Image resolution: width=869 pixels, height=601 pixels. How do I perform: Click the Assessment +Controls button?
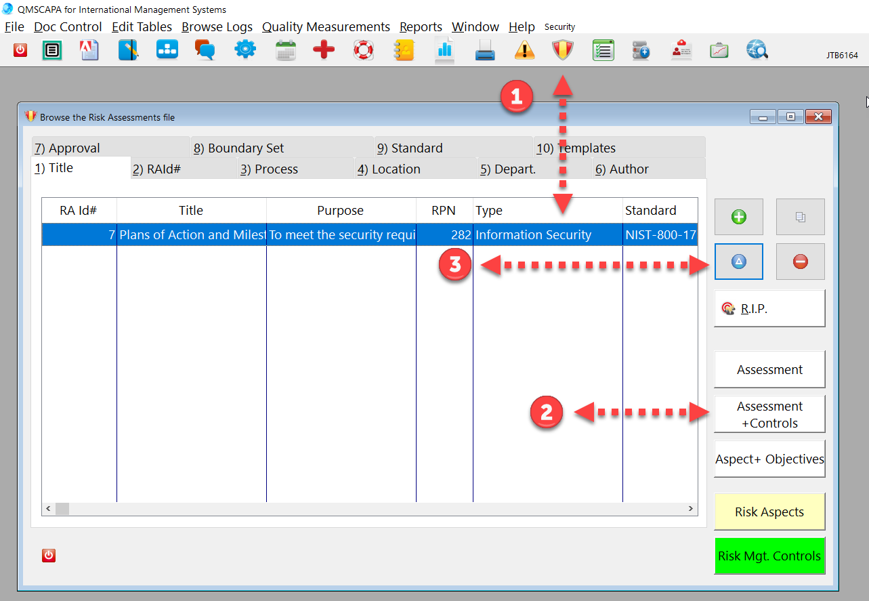[769, 414]
